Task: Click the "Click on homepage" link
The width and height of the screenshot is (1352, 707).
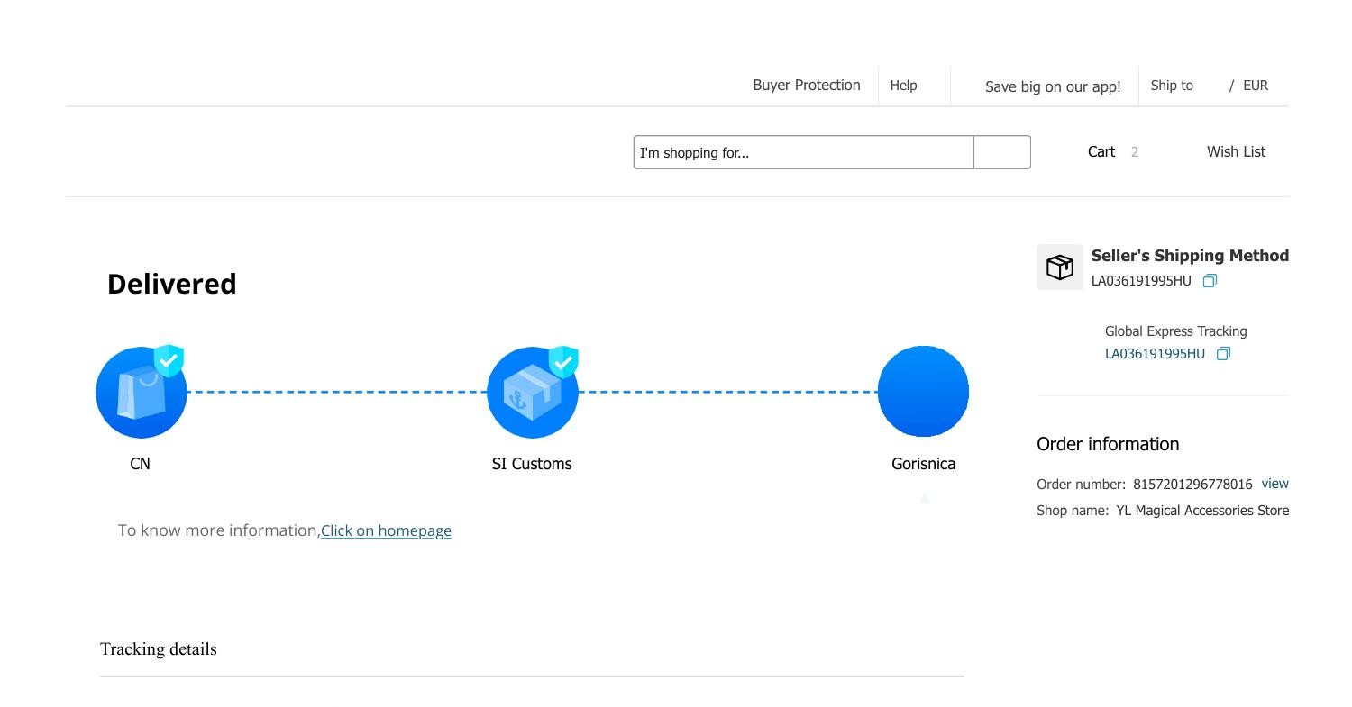Action: click(386, 530)
